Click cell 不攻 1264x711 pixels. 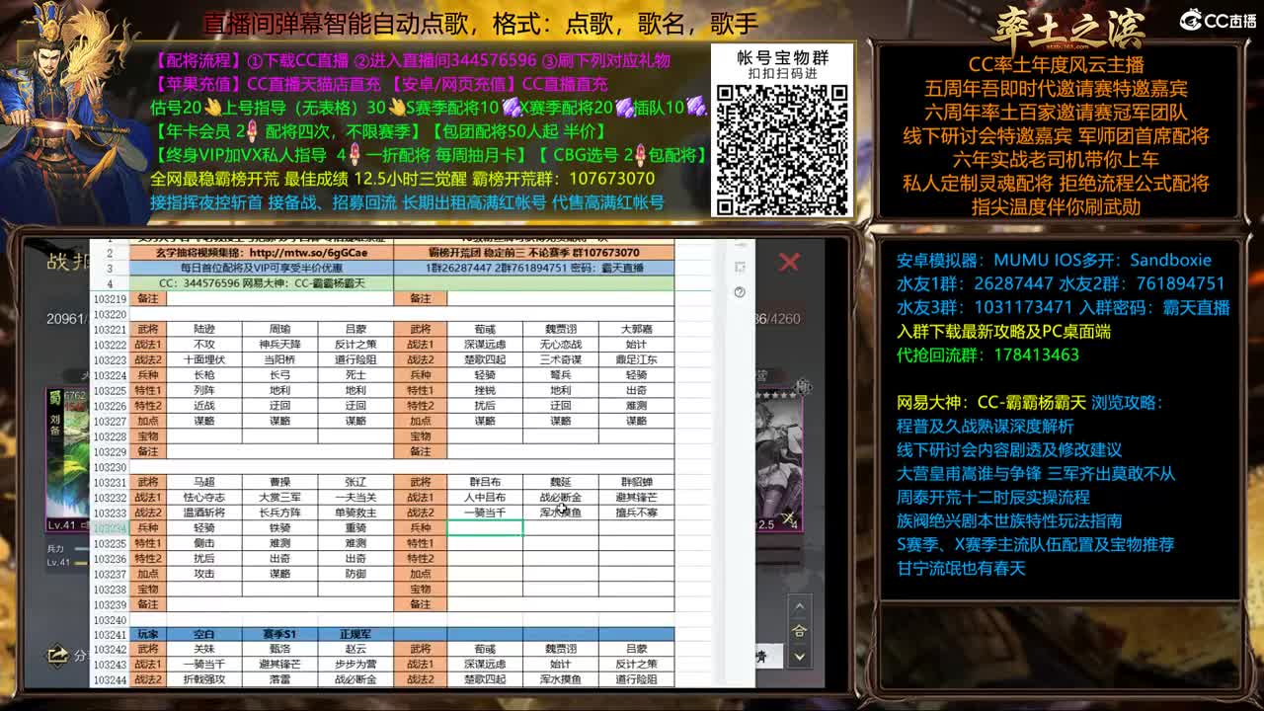204,345
